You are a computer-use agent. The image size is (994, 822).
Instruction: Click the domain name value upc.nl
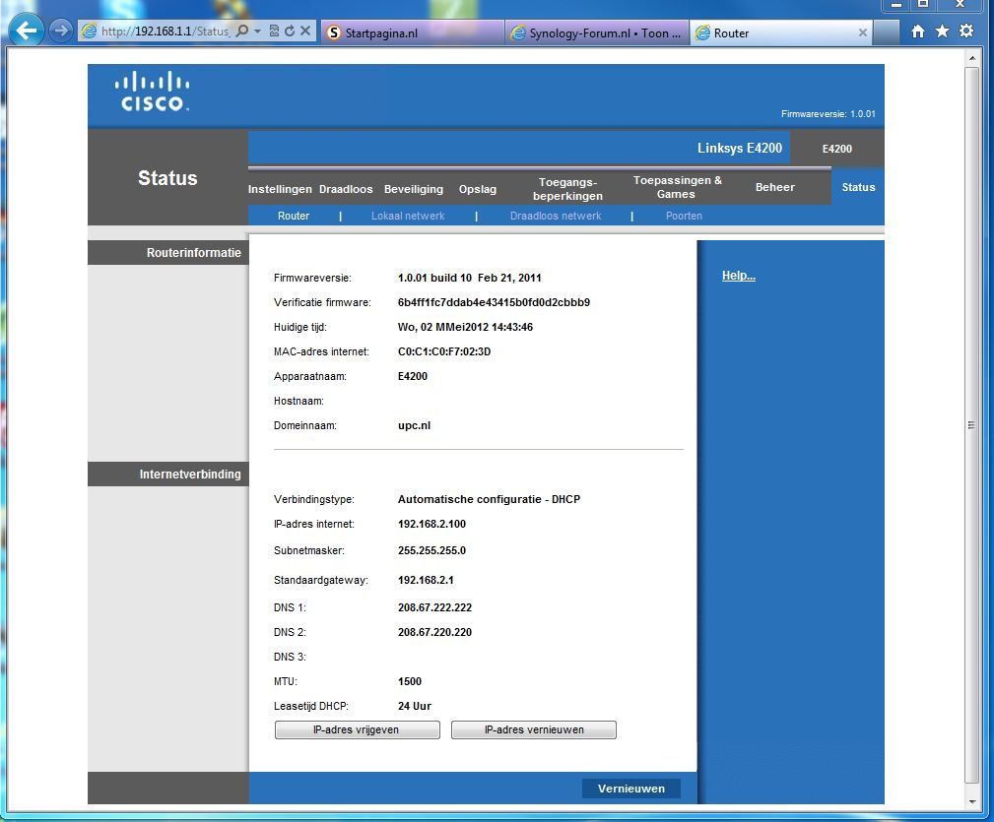point(414,425)
